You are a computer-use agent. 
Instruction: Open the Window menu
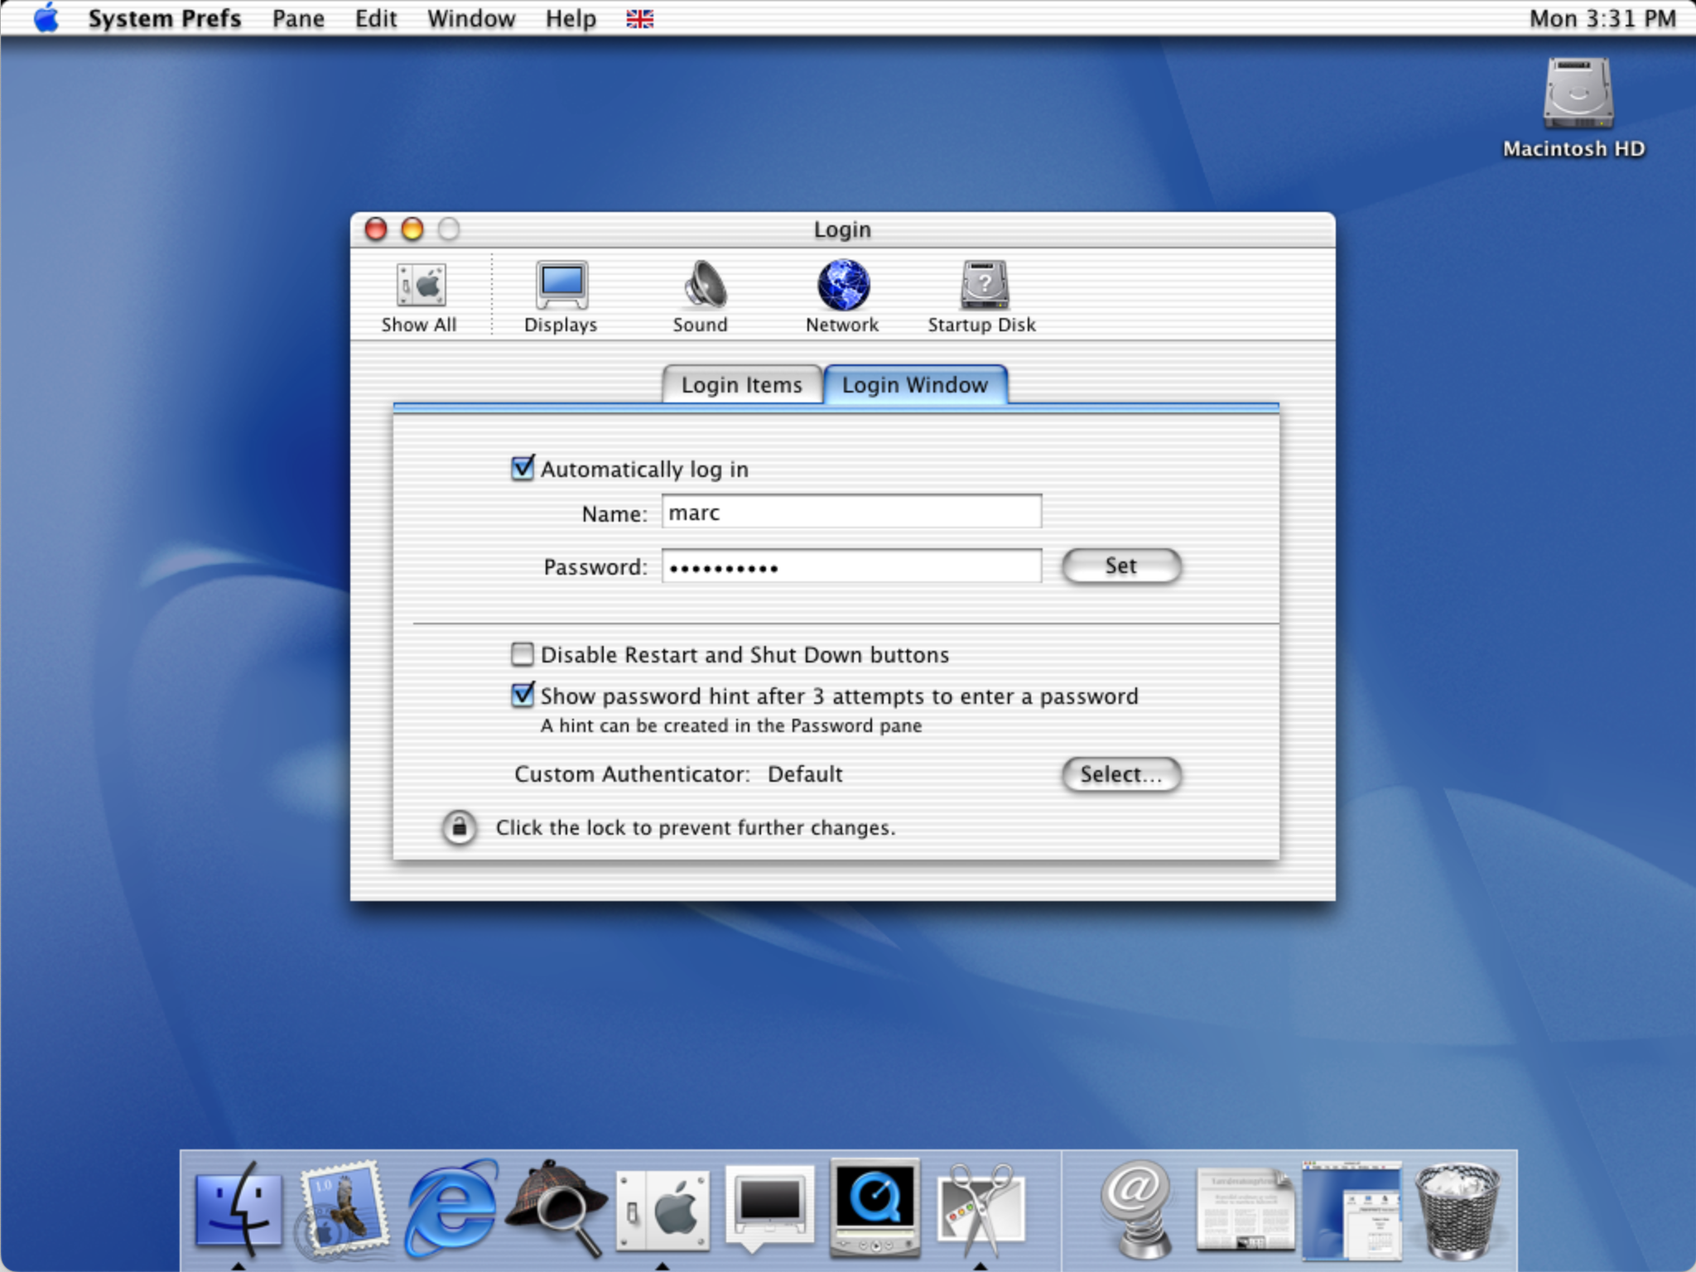[471, 18]
